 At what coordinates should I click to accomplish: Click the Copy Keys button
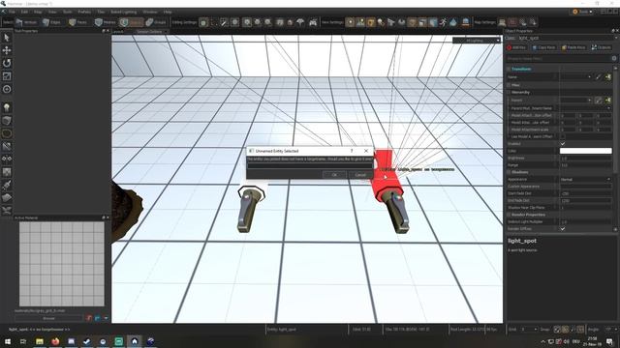click(543, 47)
